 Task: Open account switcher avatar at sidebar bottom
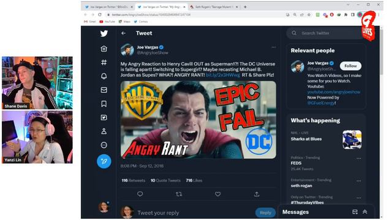pos(104,207)
